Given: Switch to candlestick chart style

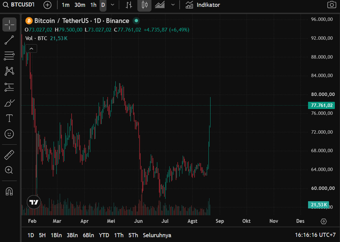Looking at the screenshot, I should [x=144, y=5].
